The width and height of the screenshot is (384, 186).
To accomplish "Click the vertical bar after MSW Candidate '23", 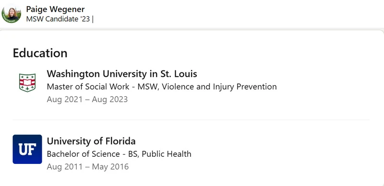I will [93, 19].
